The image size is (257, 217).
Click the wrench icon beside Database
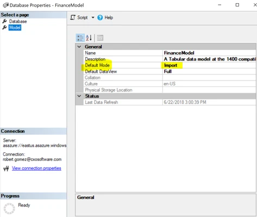point(5,21)
